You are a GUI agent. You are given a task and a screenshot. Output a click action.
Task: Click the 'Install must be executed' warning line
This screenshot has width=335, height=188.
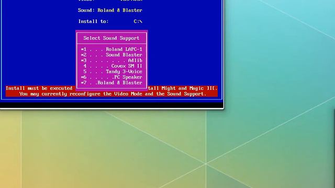coord(111,88)
